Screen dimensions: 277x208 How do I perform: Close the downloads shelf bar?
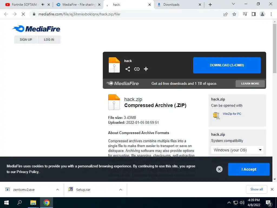[x=272, y=189]
